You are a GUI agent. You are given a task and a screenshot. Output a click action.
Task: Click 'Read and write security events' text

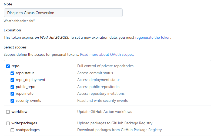coord(102,101)
